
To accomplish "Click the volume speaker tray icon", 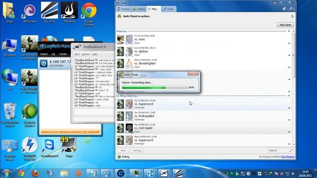I will click(293, 174).
